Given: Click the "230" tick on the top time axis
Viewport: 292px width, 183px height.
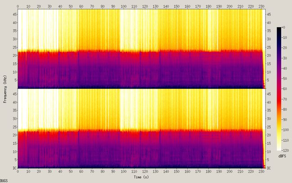Looking at the screenshot, I should click(261, 6).
